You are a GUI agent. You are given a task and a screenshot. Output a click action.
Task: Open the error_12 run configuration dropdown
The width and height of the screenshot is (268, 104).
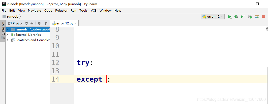pyautogui.click(x=213, y=17)
